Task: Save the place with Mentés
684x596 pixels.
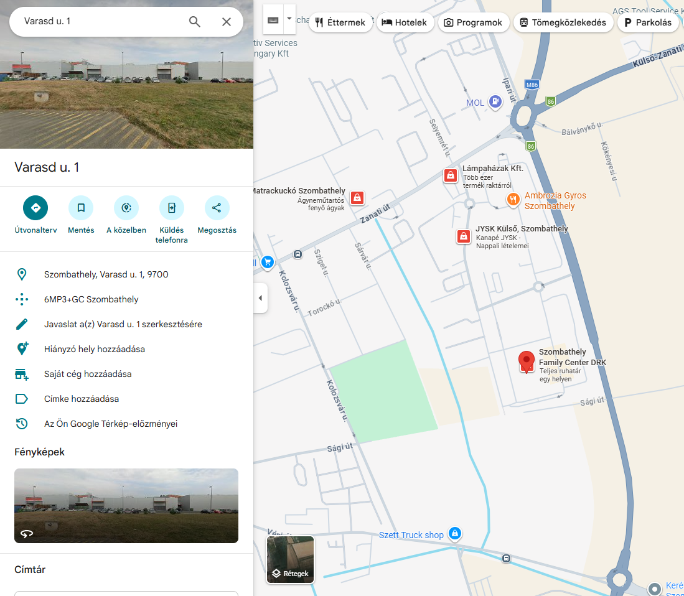Action: point(81,208)
